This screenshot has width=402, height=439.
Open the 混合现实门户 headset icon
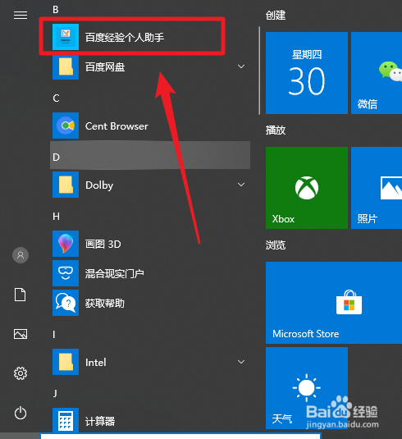[66, 273]
